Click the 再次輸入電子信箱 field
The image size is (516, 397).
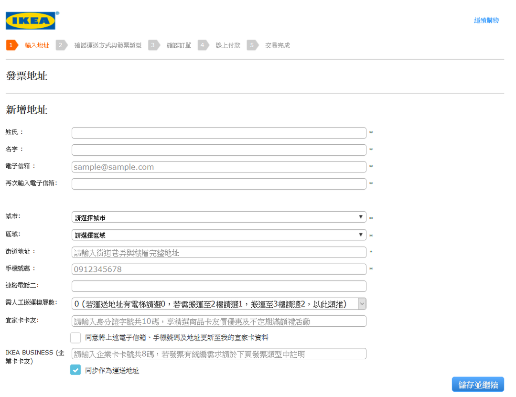(219, 183)
